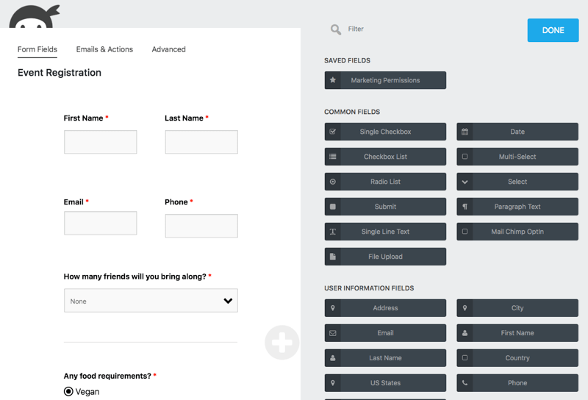This screenshot has height=400, width=588.
Task: Click the COMMON FIELDS heading
Action: 352,112
